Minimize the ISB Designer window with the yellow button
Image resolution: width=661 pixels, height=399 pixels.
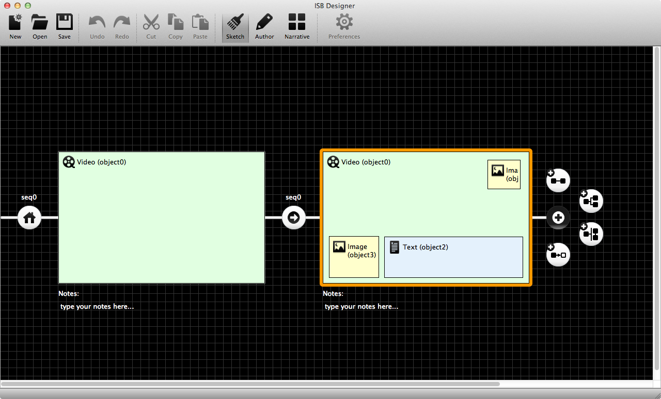[17, 5]
